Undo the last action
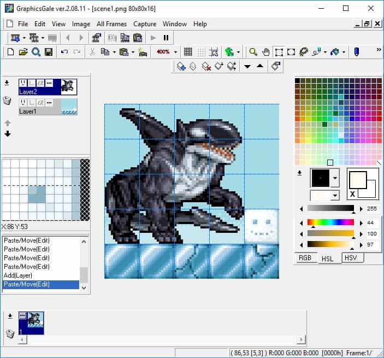 (x=64, y=52)
